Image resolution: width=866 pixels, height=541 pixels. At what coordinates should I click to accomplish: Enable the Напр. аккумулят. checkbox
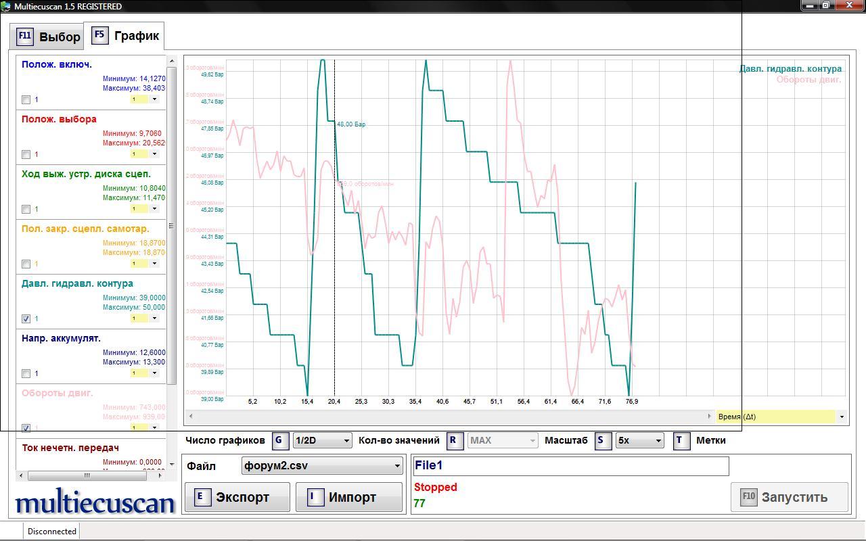pyautogui.click(x=26, y=373)
